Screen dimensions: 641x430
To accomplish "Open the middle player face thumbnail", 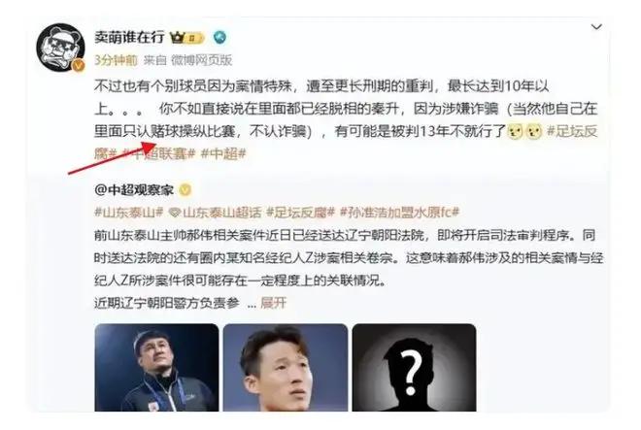I will pos(286,368).
